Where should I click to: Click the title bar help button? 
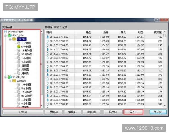coord(157,20)
